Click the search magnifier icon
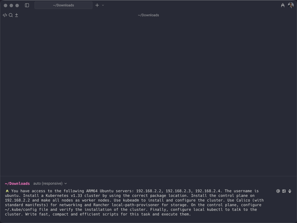Image resolution: width=297 pixels, height=223 pixels. point(11,15)
